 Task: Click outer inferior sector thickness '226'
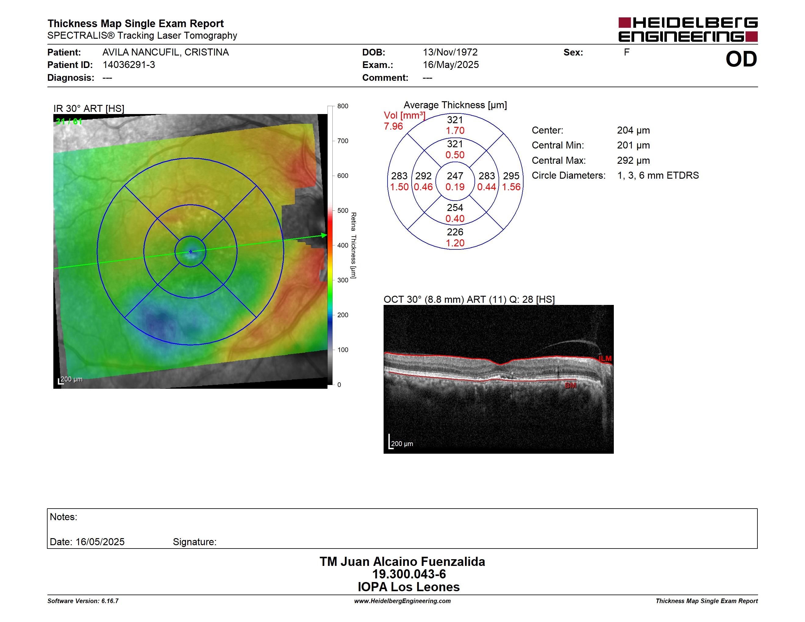click(455, 232)
